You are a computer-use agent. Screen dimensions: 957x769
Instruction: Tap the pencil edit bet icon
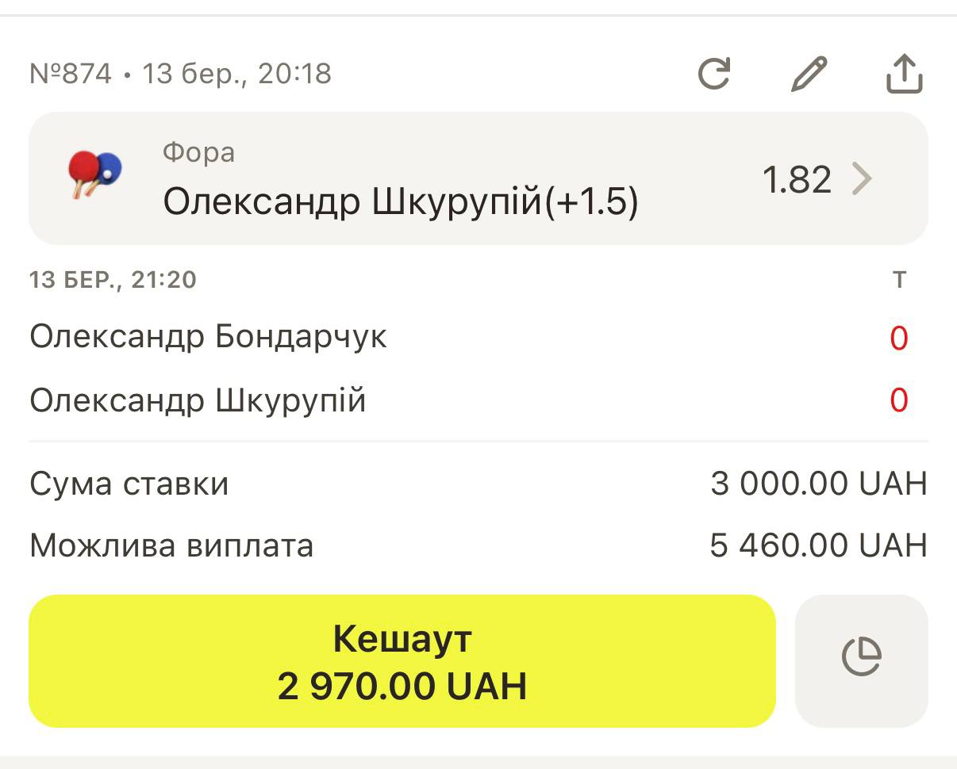[x=809, y=74]
